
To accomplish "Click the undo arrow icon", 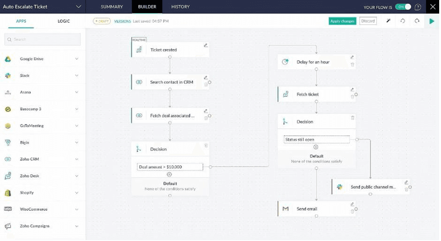I will 403,21.
